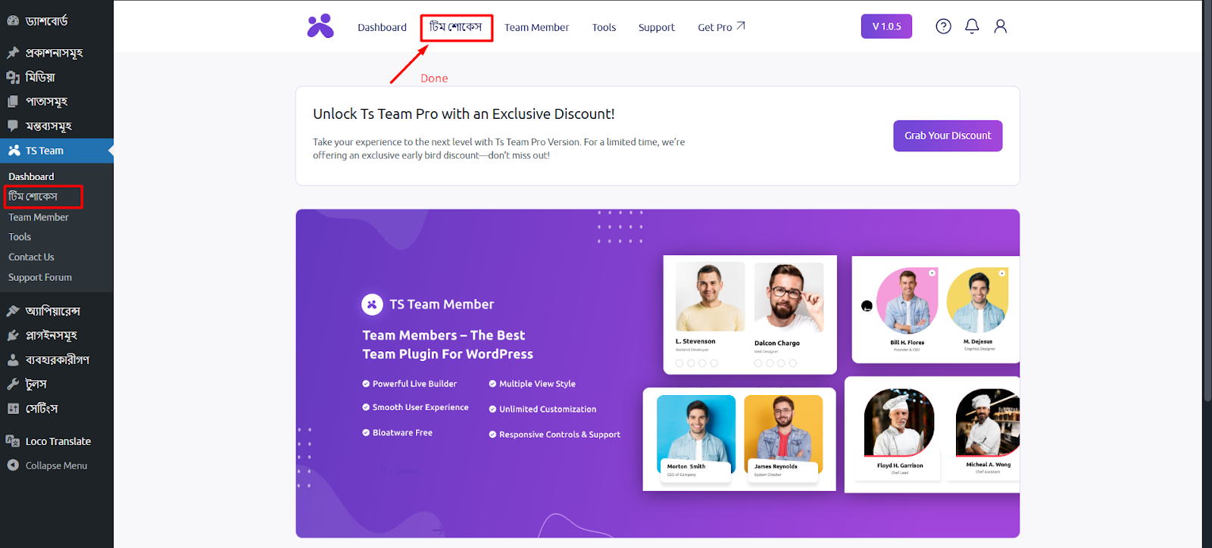Image resolution: width=1212 pixels, height=548 pixels.
Task: Click the L. Stevenson team member photo
Action: click(x=710, y=297)
